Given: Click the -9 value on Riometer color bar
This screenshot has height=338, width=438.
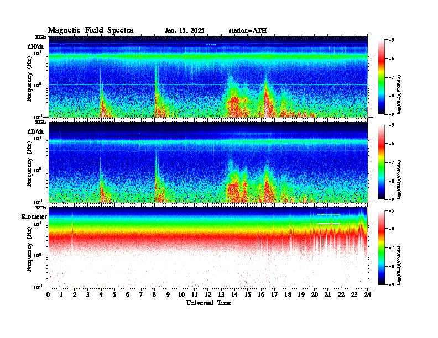Looking at the screenshot, I should point(392,284).
